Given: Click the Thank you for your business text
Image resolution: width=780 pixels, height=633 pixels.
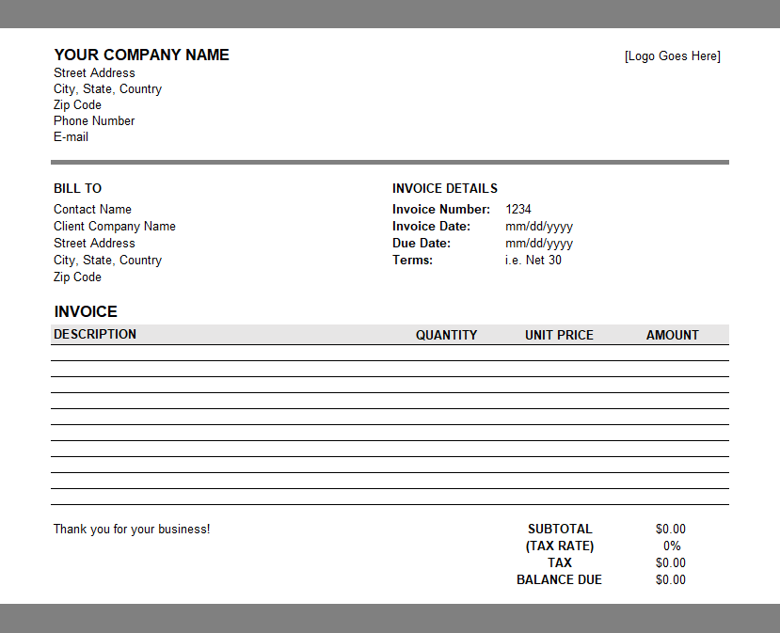Looking at the screenshot, I should (132, 530).
